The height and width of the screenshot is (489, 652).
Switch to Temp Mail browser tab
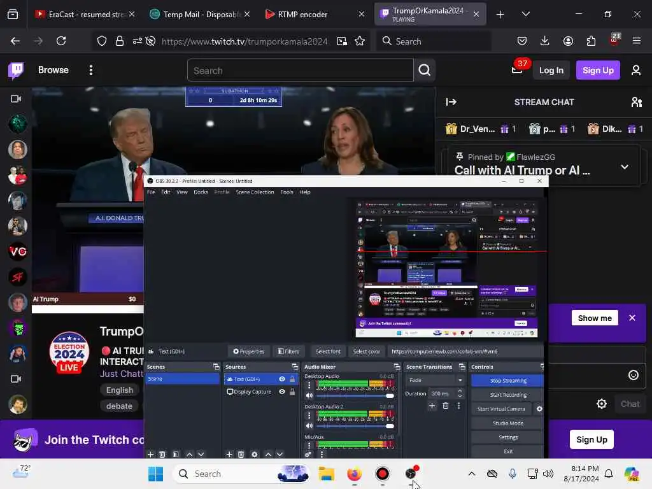[x=201, y=14]
